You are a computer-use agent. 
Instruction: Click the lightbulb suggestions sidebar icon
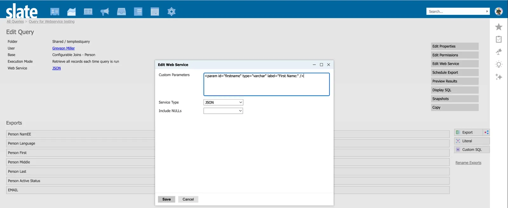point(499,64)
